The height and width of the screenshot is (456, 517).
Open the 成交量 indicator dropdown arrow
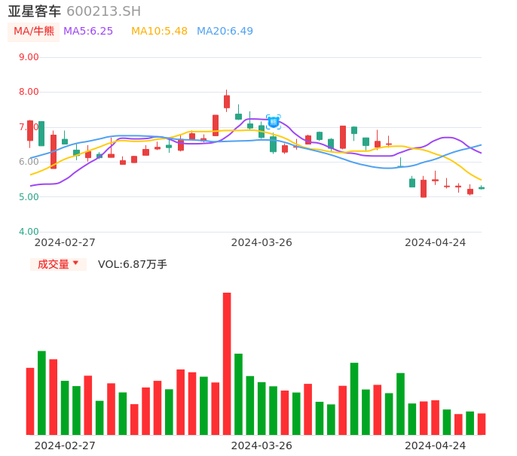(75, 263)
